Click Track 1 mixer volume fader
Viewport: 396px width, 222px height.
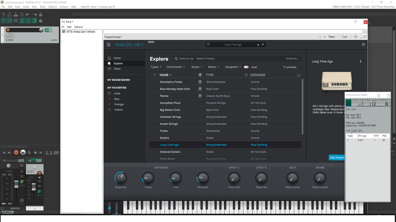[x=34, y=187]
